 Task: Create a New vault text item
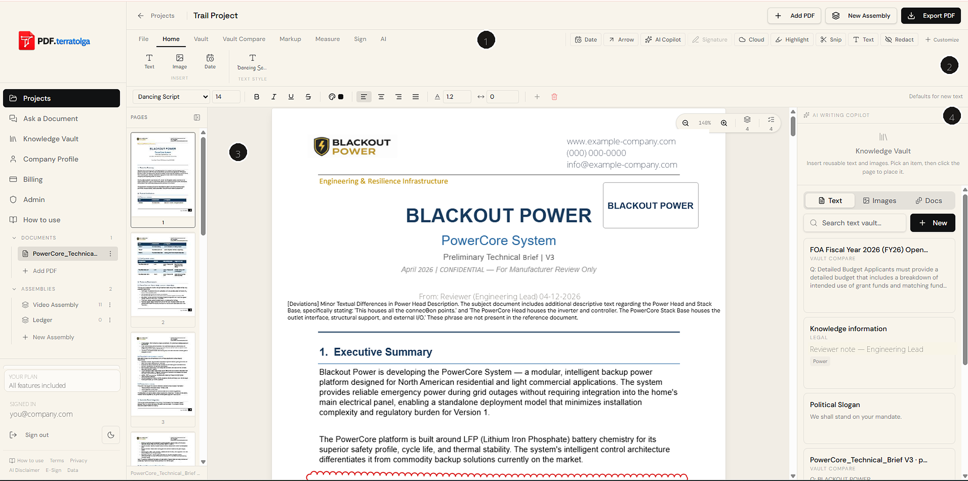(932, 223)
